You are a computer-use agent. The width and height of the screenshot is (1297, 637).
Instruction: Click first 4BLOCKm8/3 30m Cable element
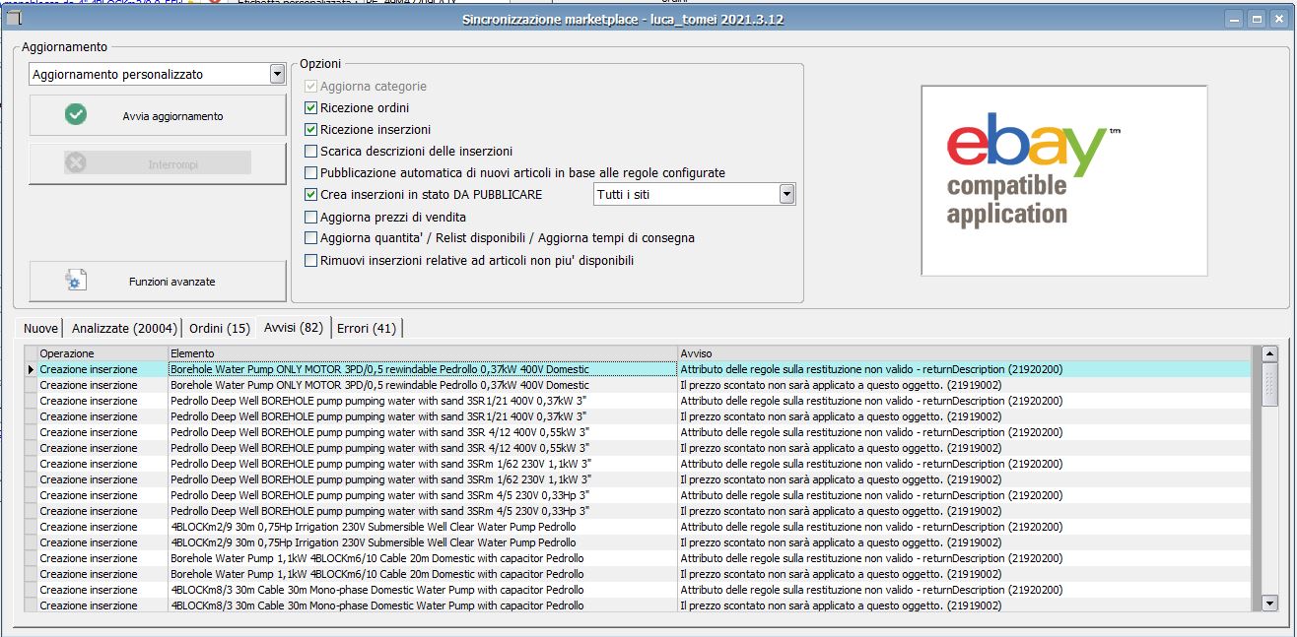(423, 590)
